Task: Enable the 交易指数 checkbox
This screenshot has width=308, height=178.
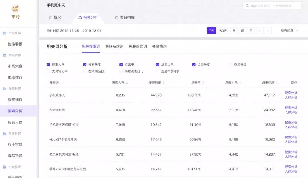Action: pos(230,65)
